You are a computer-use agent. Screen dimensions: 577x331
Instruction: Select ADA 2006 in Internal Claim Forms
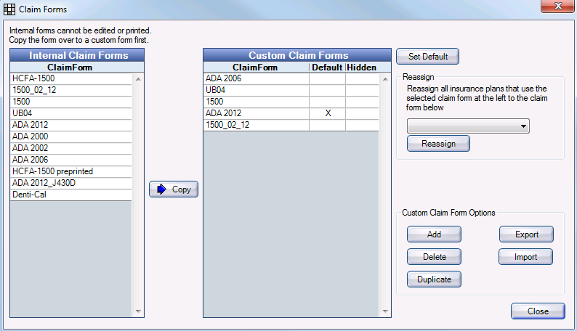[71, 160]
